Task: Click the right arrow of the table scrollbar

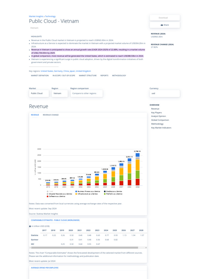Action: click(146, 248)
